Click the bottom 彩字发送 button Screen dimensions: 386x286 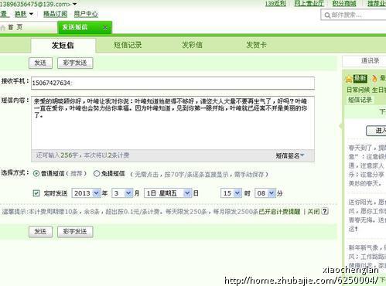tap(75, 232)
